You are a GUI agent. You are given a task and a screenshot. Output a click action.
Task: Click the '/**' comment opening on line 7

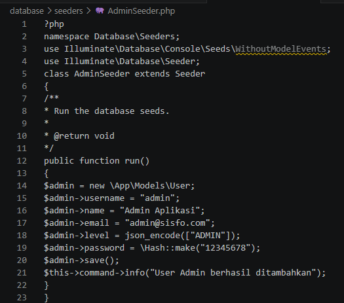(51, 98)
